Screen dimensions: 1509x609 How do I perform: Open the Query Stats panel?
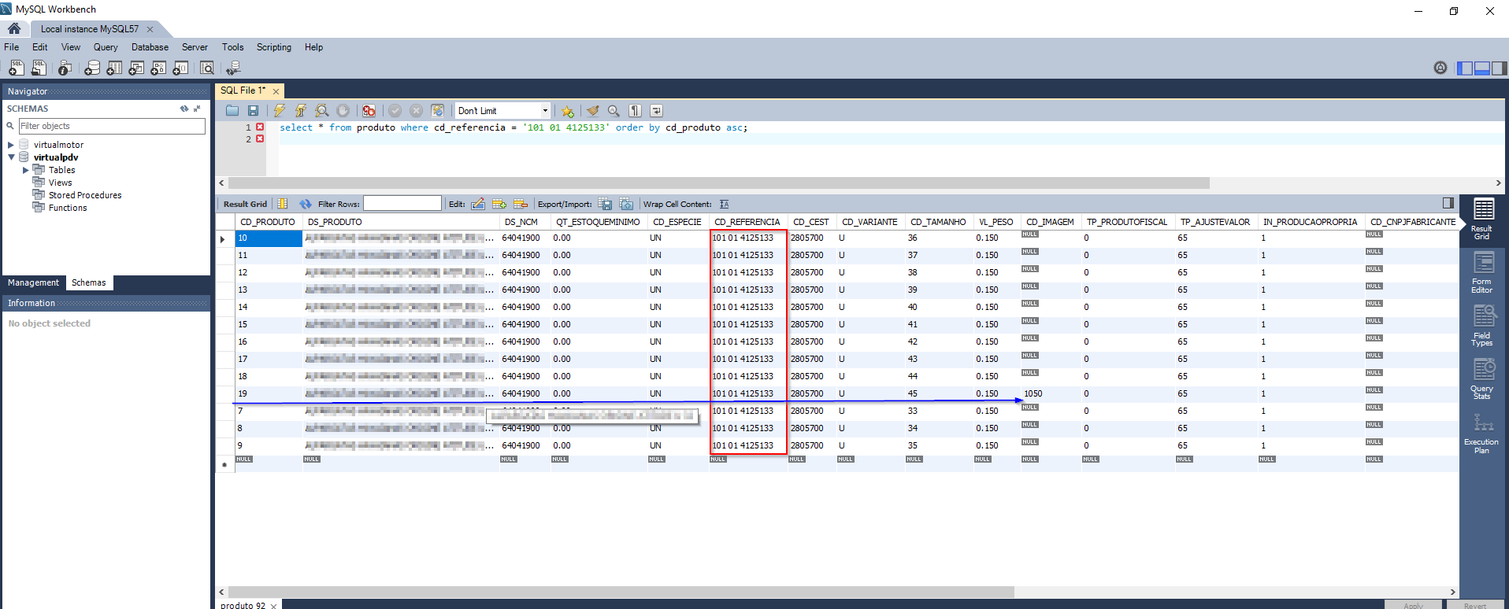1483,379
